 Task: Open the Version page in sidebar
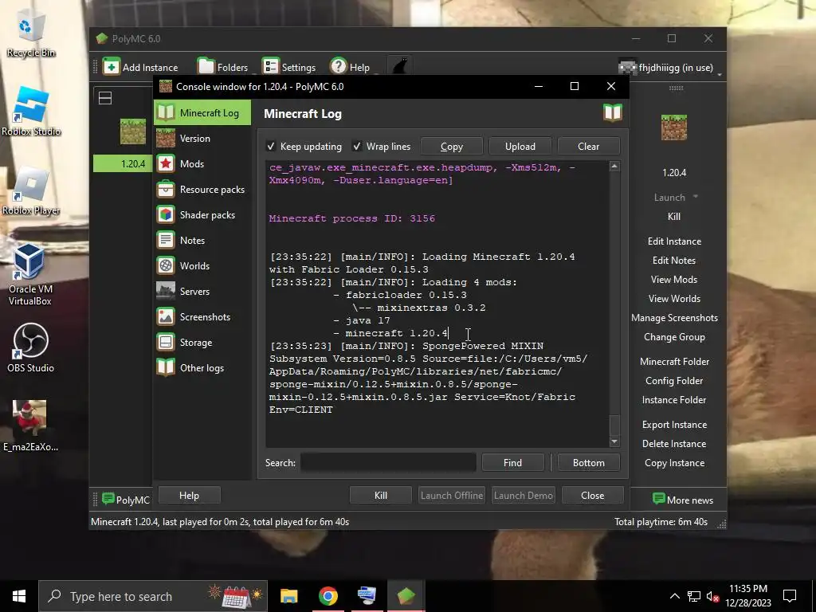pyautogui.click(x=202, y=139)
